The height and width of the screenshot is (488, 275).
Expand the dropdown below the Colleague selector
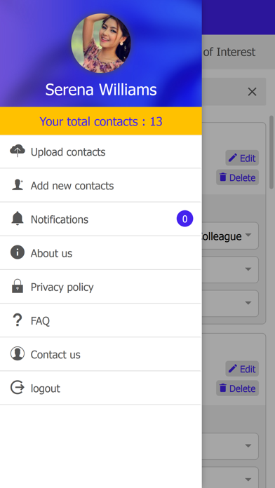pos(231,269)
